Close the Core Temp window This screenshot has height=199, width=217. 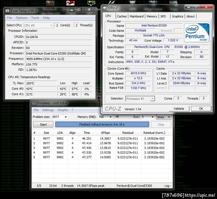pyautogui.click(x=89, y=10)
